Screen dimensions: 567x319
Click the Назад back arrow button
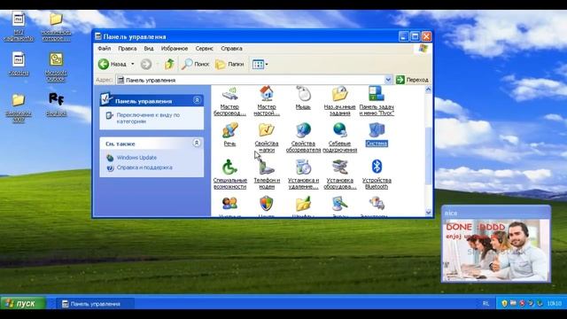coord(113,64)
